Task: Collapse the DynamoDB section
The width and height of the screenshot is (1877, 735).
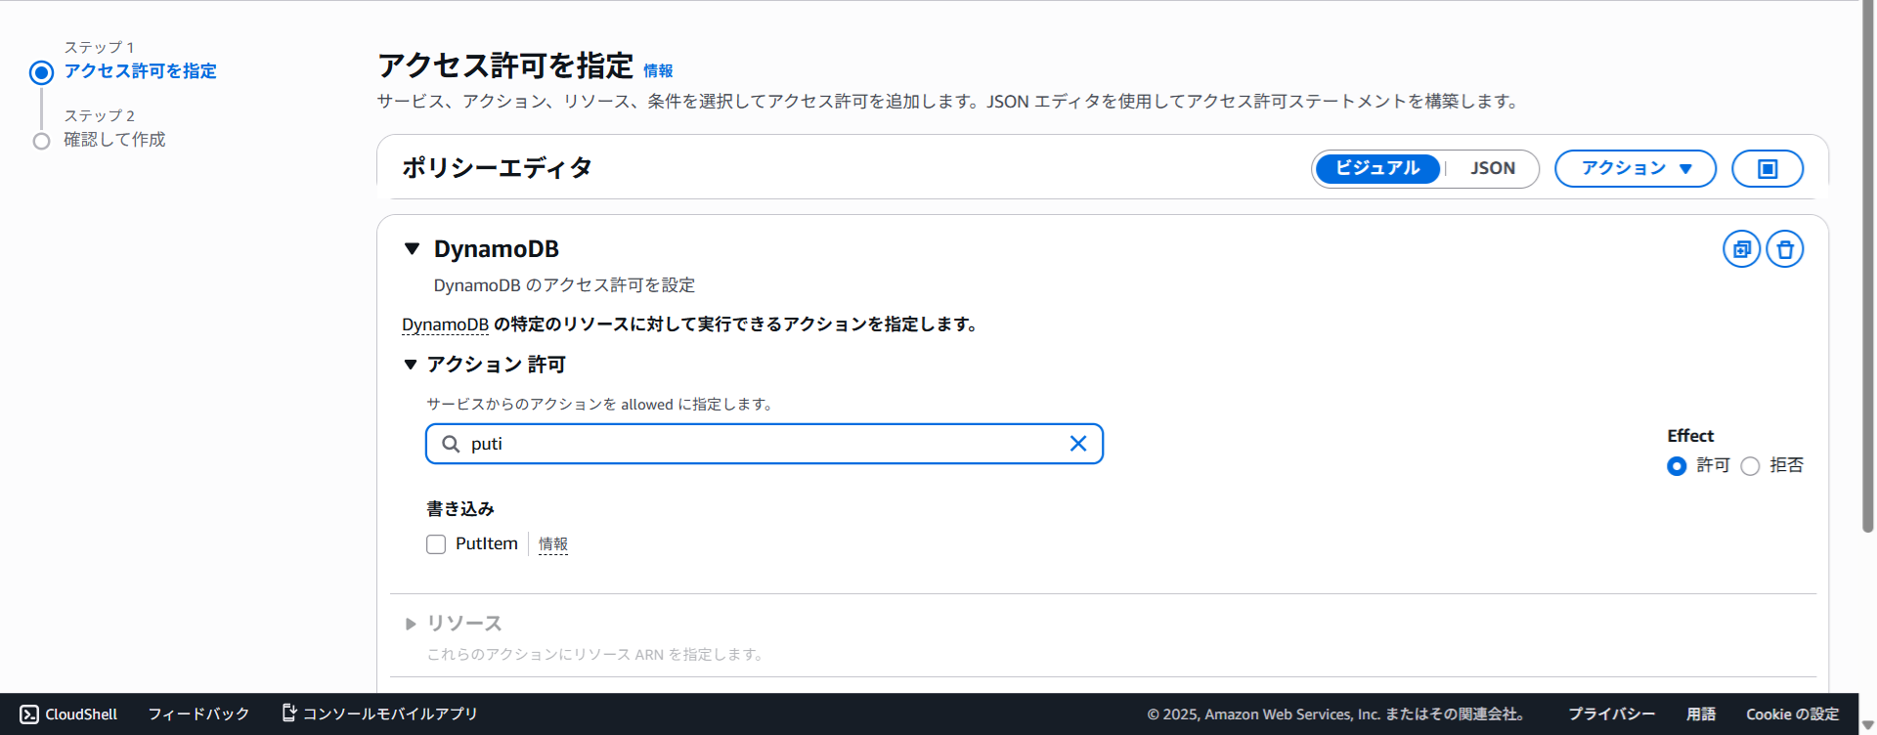Action: point(412,249)
